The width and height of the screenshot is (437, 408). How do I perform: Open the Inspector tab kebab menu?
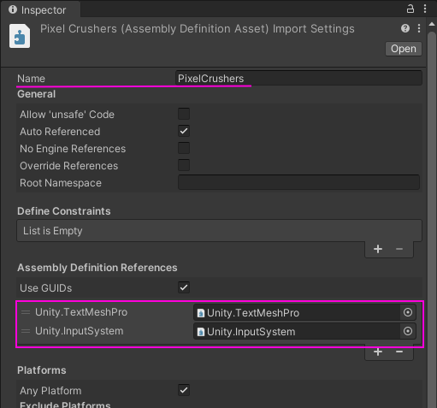point(425,9)
